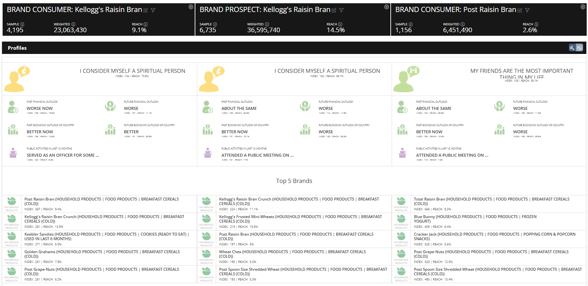Show Reach info for Kellogg's consumer
This screenshot has height=286, width=588.
pyautogui.click(x=146, y=24)
